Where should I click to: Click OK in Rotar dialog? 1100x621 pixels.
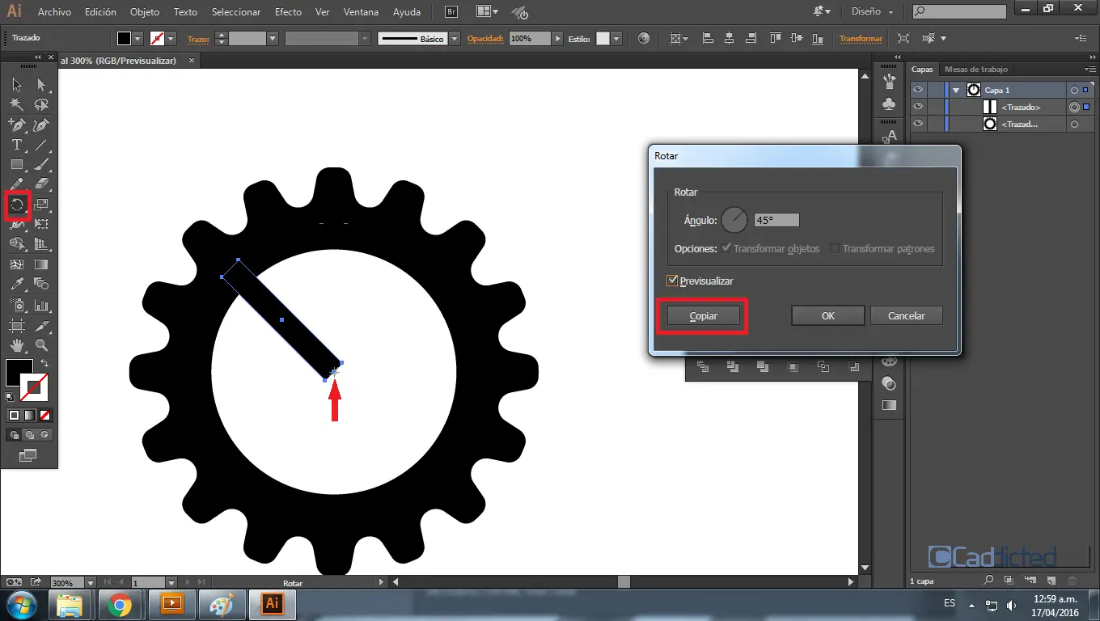[828, 316]
